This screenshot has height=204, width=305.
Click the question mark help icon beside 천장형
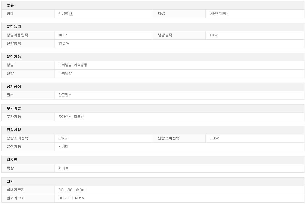[71, 14]
